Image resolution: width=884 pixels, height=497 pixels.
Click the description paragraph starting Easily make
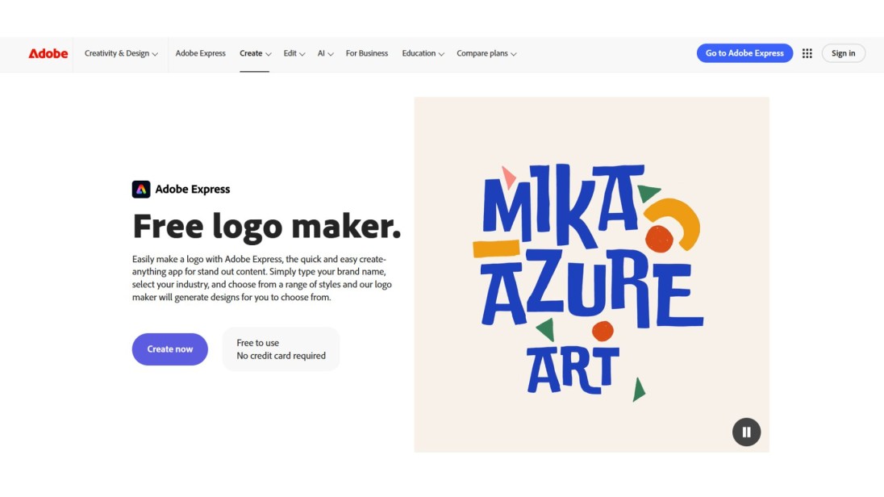tap(262, 278)
